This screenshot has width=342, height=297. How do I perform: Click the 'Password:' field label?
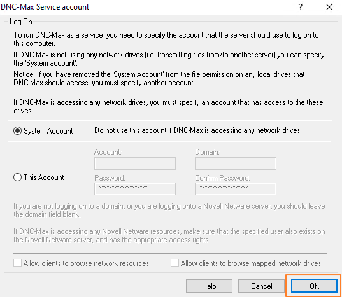coord(110,178)
